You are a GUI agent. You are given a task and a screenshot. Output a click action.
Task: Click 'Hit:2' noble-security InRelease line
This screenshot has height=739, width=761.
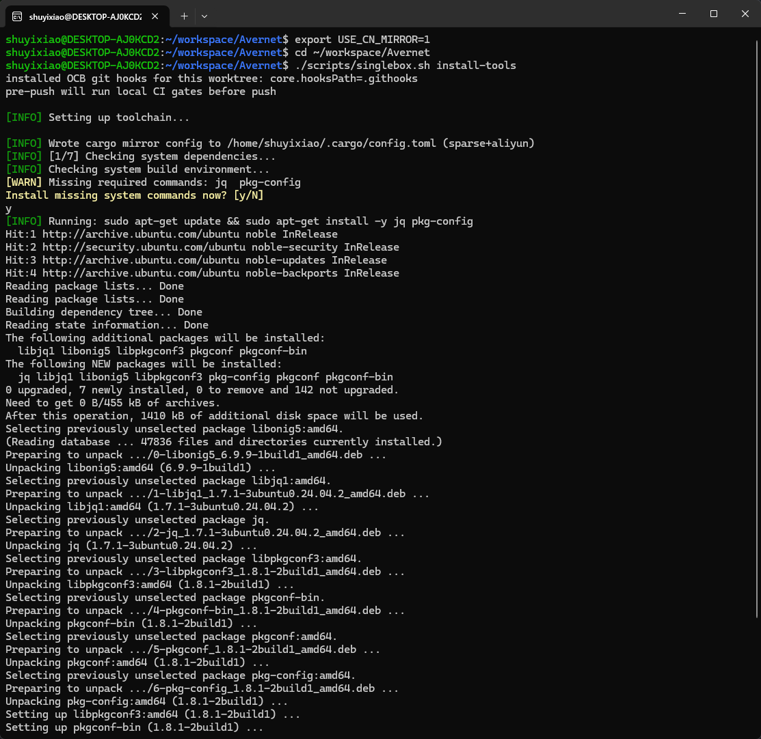click(x=202, y=247)
